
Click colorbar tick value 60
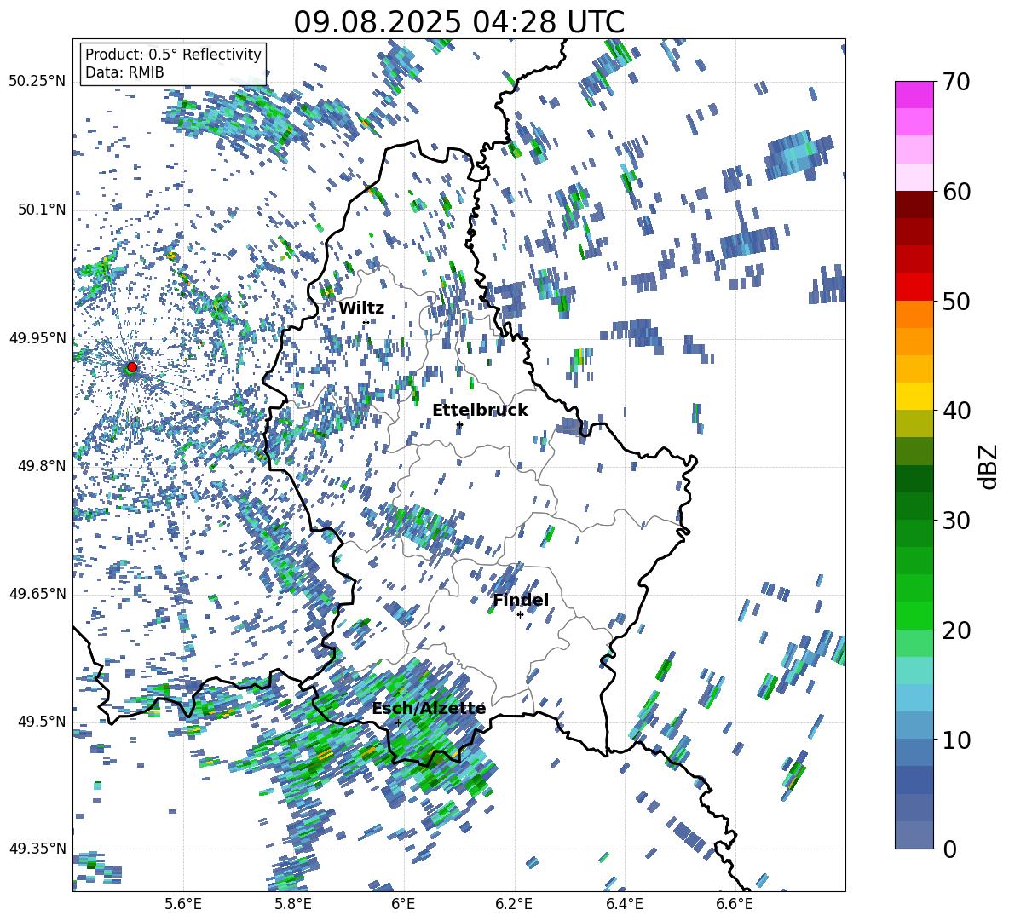click(x=956, y=192)
